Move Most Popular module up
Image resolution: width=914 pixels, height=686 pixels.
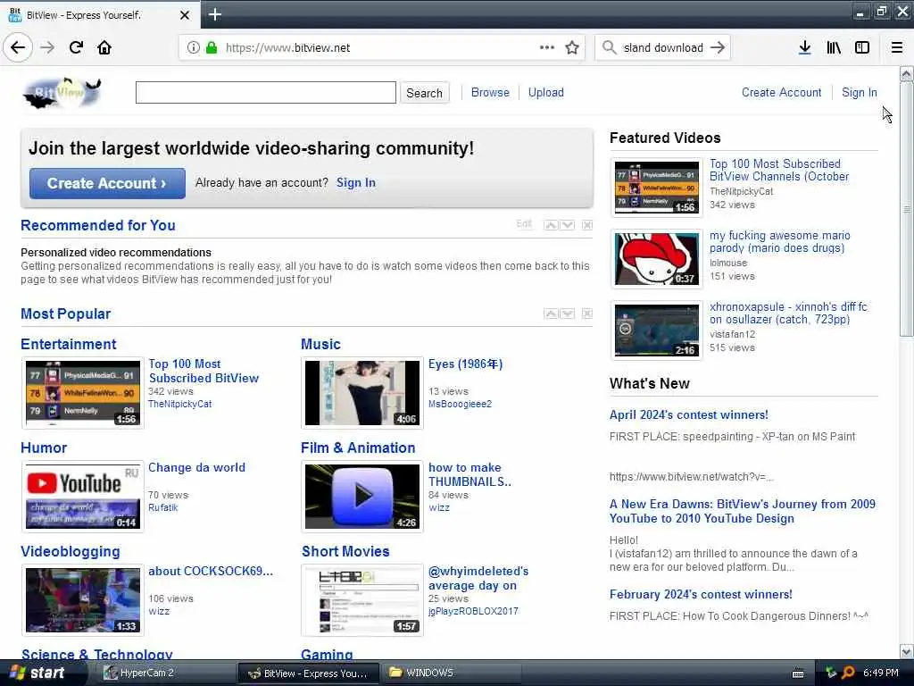click(550, 314)
